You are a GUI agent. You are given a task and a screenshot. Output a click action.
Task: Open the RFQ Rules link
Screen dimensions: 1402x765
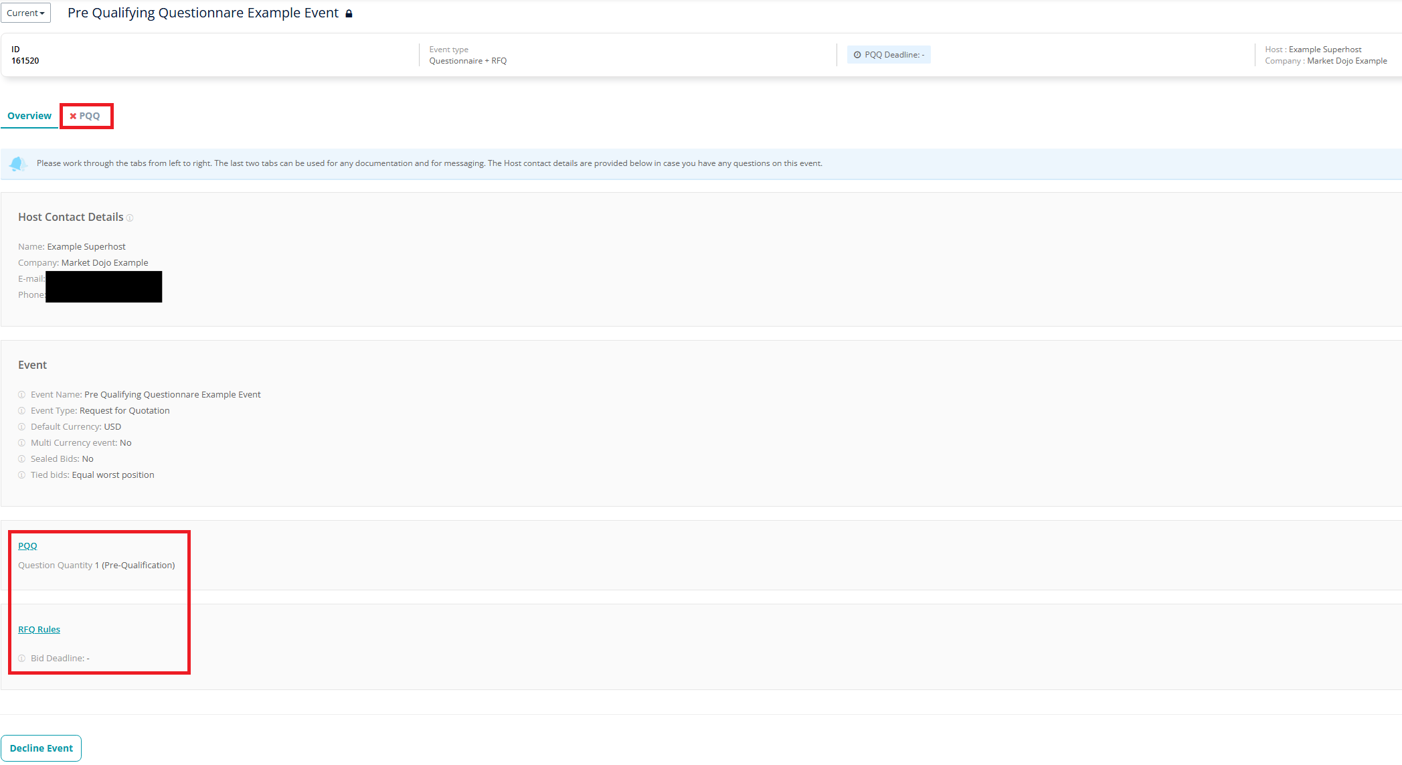pos(39,630)
